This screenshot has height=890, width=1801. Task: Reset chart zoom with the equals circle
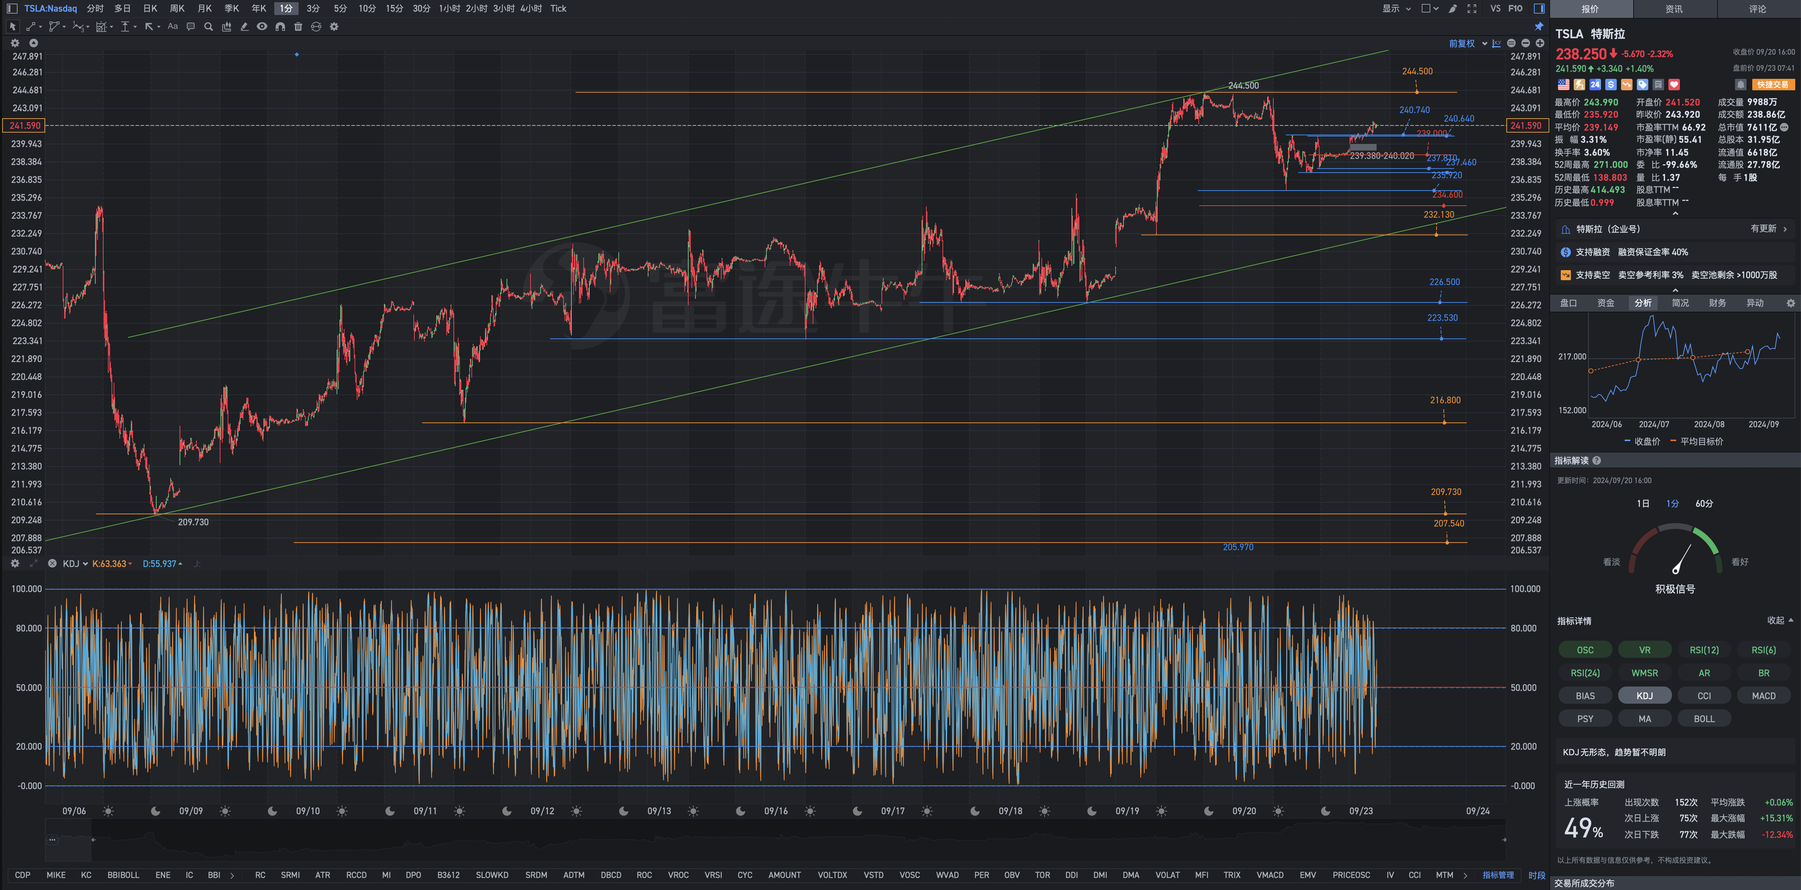[x=1512, y=43]
